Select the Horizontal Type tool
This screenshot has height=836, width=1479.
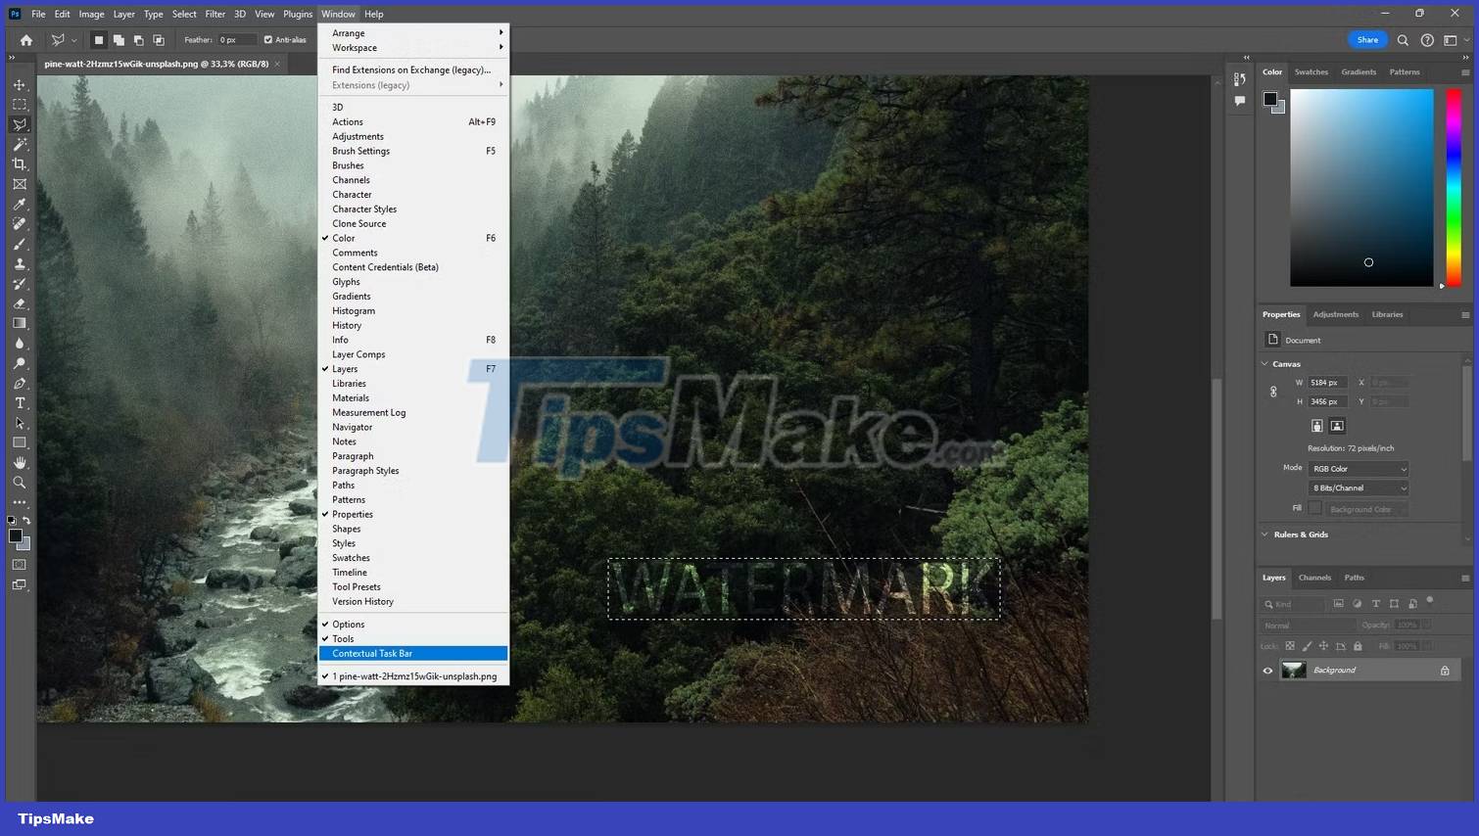click(x=19, y=402)
